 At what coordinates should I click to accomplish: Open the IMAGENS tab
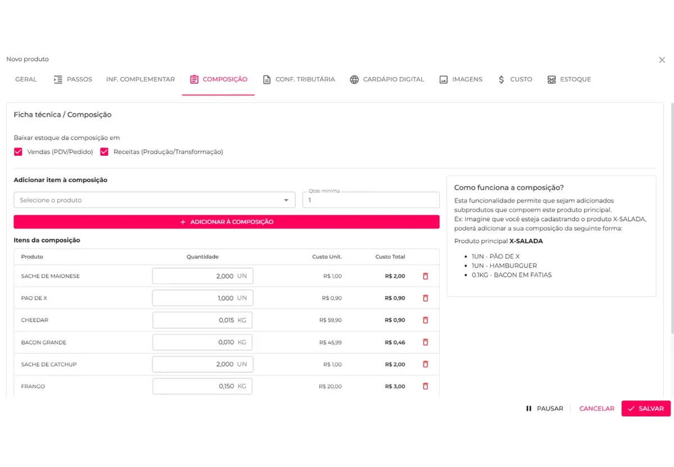pos(461,79)
